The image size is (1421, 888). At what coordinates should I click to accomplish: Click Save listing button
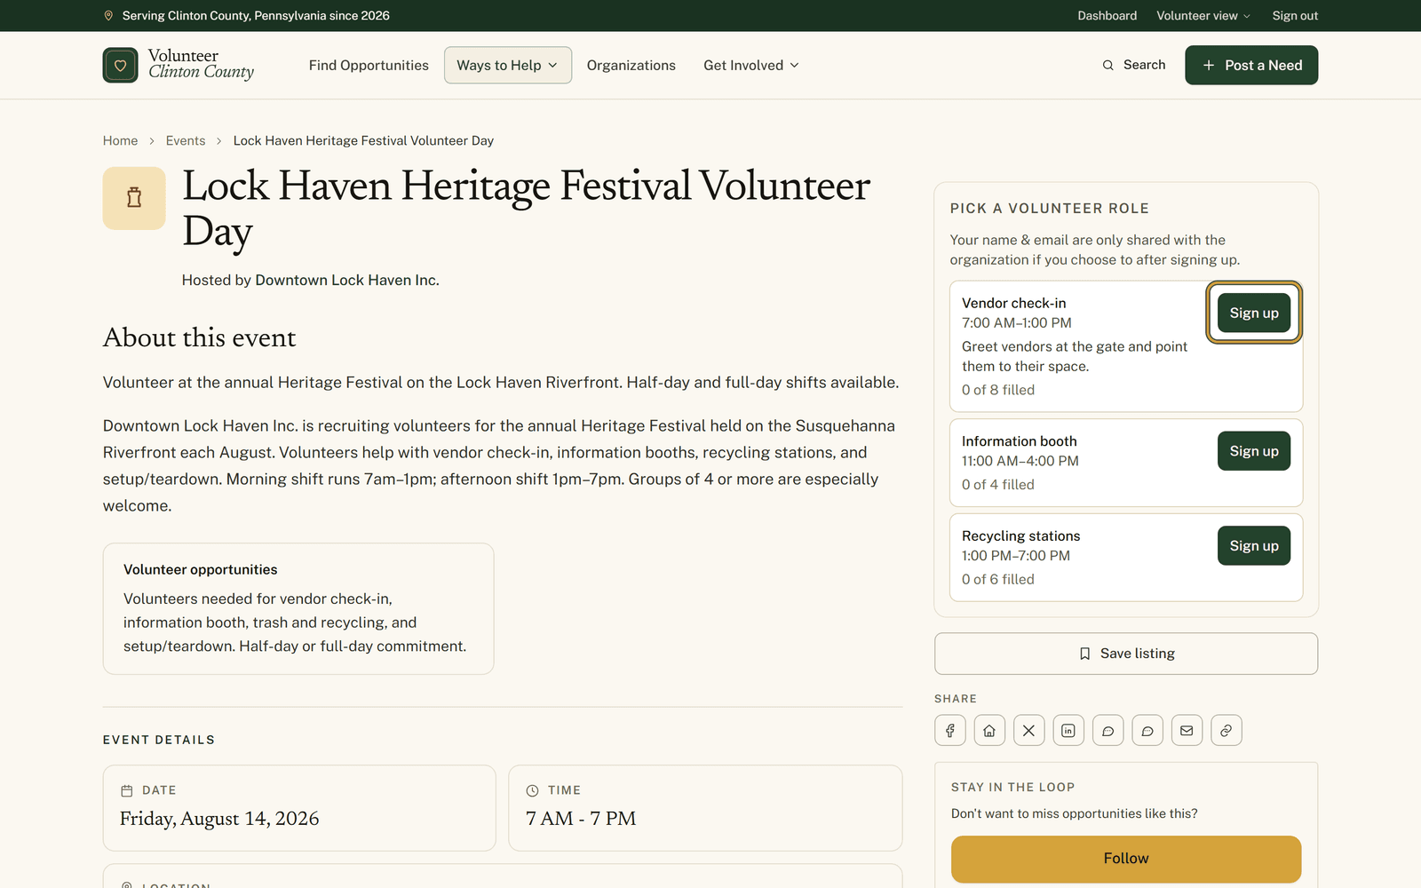1126,654
